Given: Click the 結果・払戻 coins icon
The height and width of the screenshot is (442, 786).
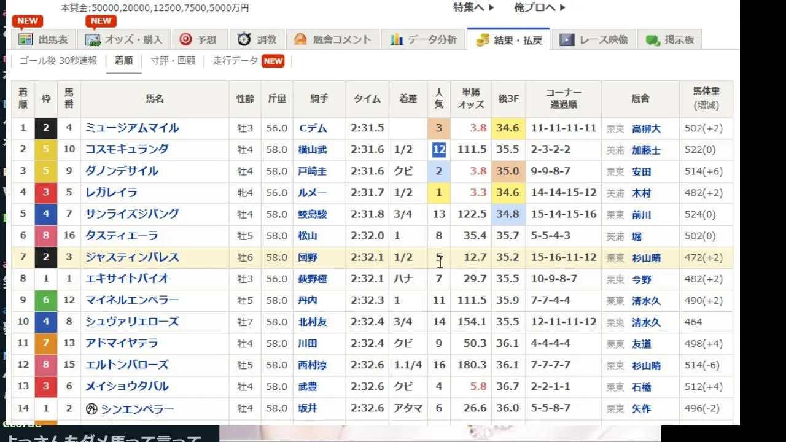Looking at the screenshot, I should (x=483, y=40).
